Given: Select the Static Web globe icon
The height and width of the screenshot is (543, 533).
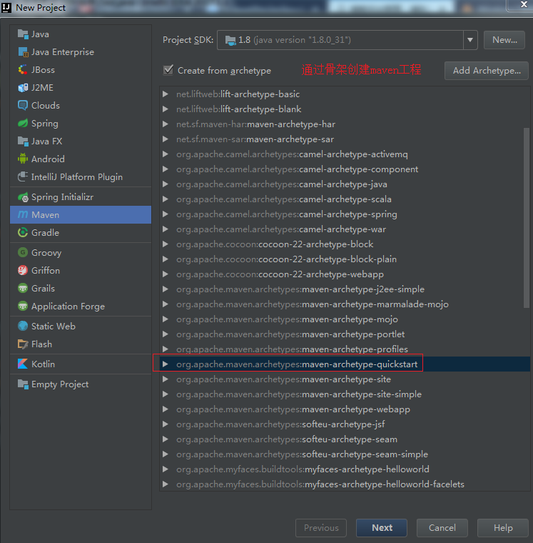Looking at the screenshot, I should pyautogui.click(x=23, y=327).
